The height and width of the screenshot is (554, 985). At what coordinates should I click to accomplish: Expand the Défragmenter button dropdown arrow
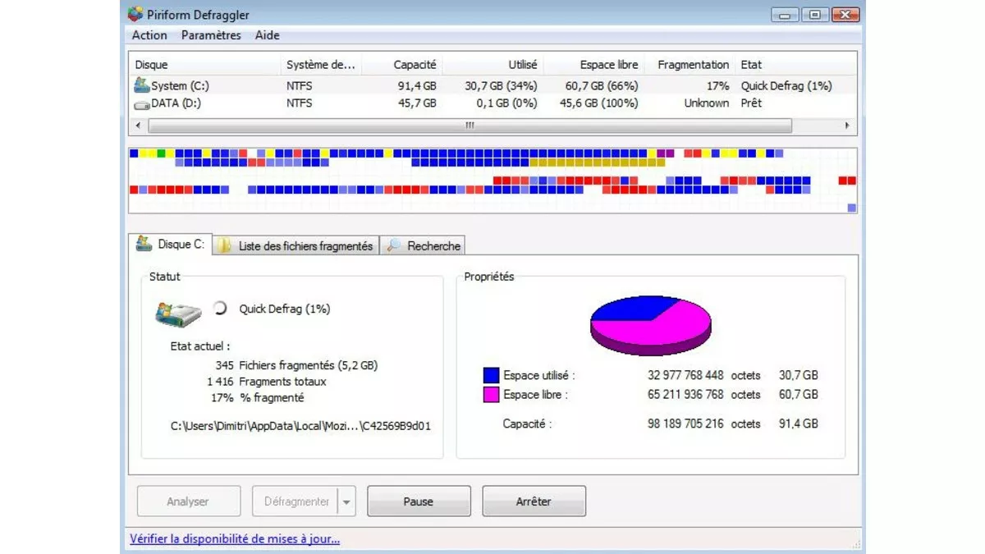point(346,501)
